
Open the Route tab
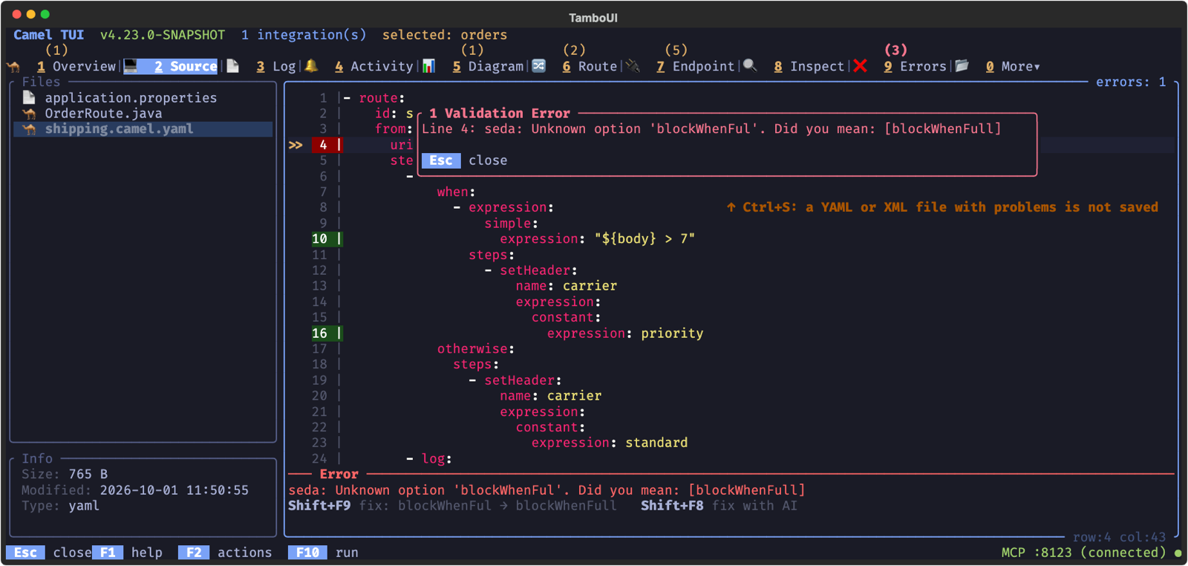pos(590,66)
